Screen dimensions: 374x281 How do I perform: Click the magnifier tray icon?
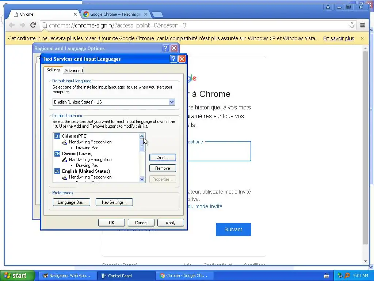coord(347,276)
